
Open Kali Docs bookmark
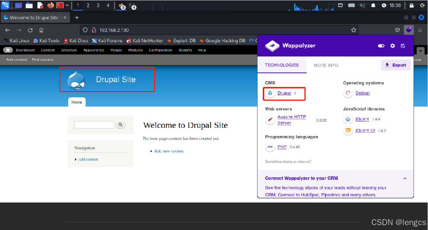pos(76,41)
